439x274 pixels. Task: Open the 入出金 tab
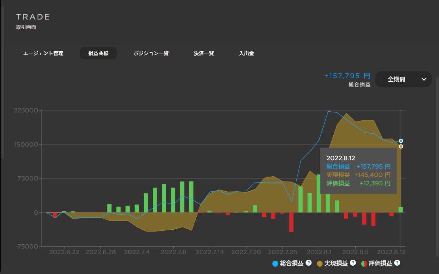click(246, 53)
